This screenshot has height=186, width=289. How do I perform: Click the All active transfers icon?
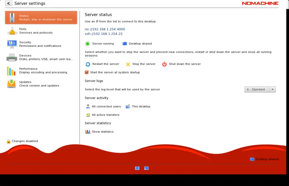pos(88,115)
